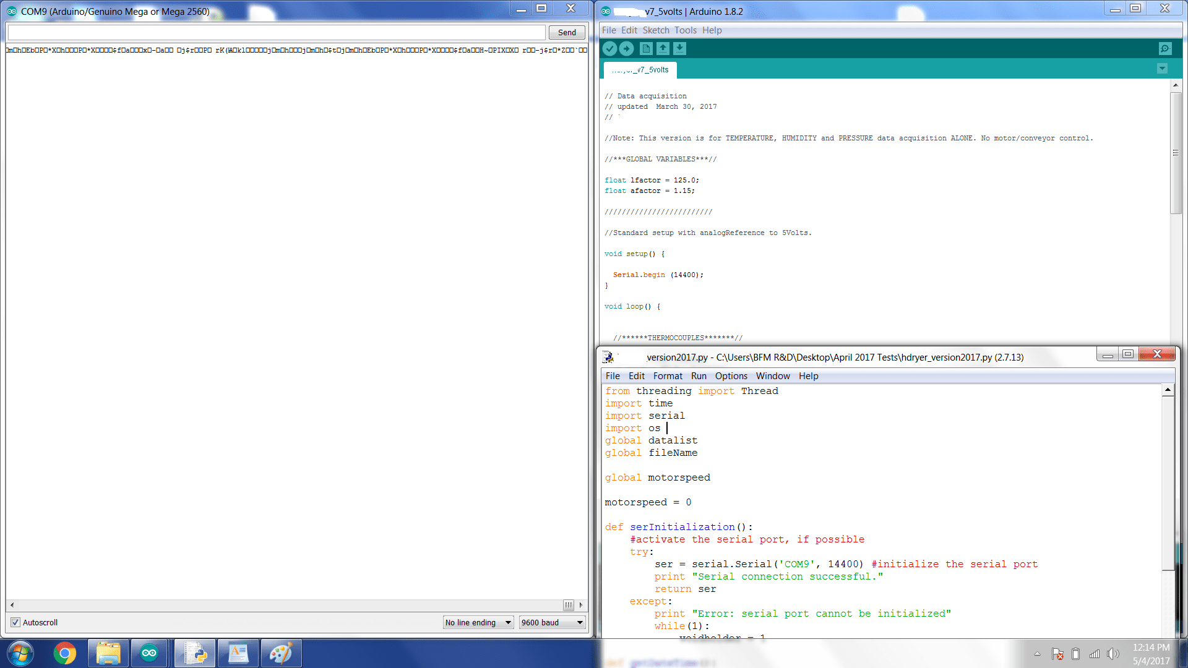Click the 'Serial.begin (14400);' code line

click(x=658, y=275)
